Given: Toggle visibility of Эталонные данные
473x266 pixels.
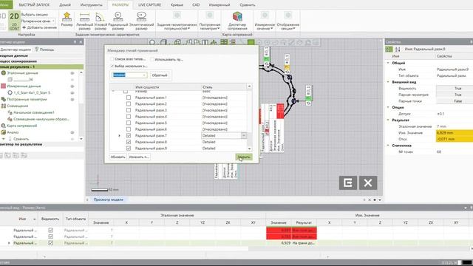Looking at the screenshot, I should (72, 73).
